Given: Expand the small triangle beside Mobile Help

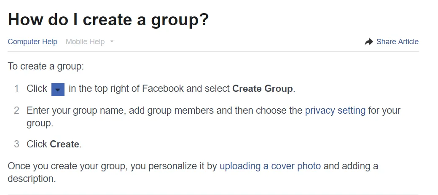Looking at the screenshot, I should pos(112,42).
